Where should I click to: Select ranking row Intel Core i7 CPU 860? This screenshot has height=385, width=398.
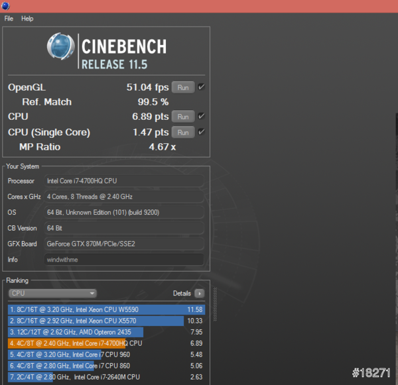106,366
